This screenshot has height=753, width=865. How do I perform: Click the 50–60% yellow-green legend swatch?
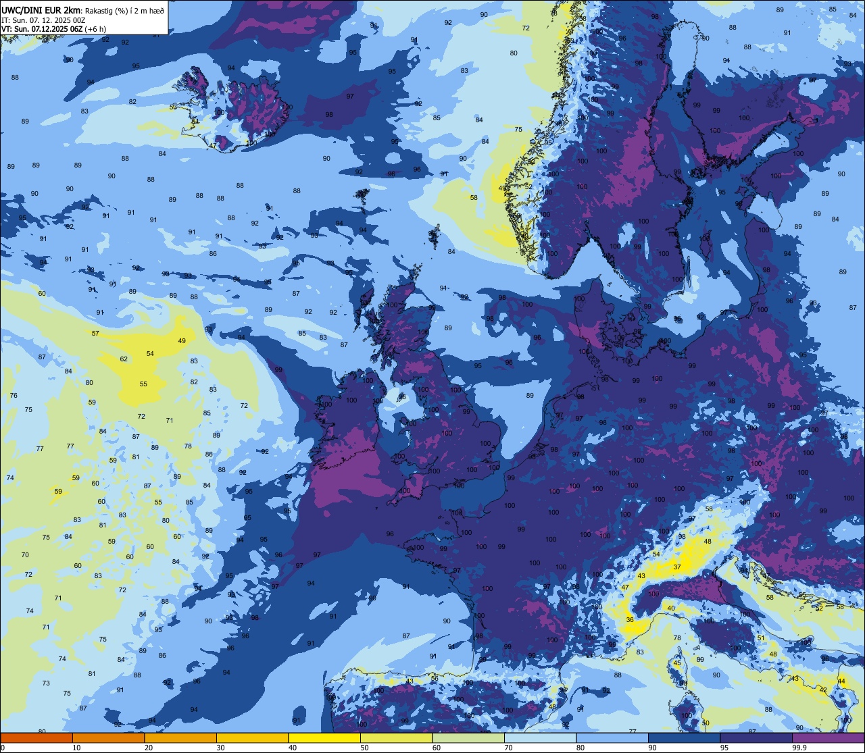coord(396,737)
